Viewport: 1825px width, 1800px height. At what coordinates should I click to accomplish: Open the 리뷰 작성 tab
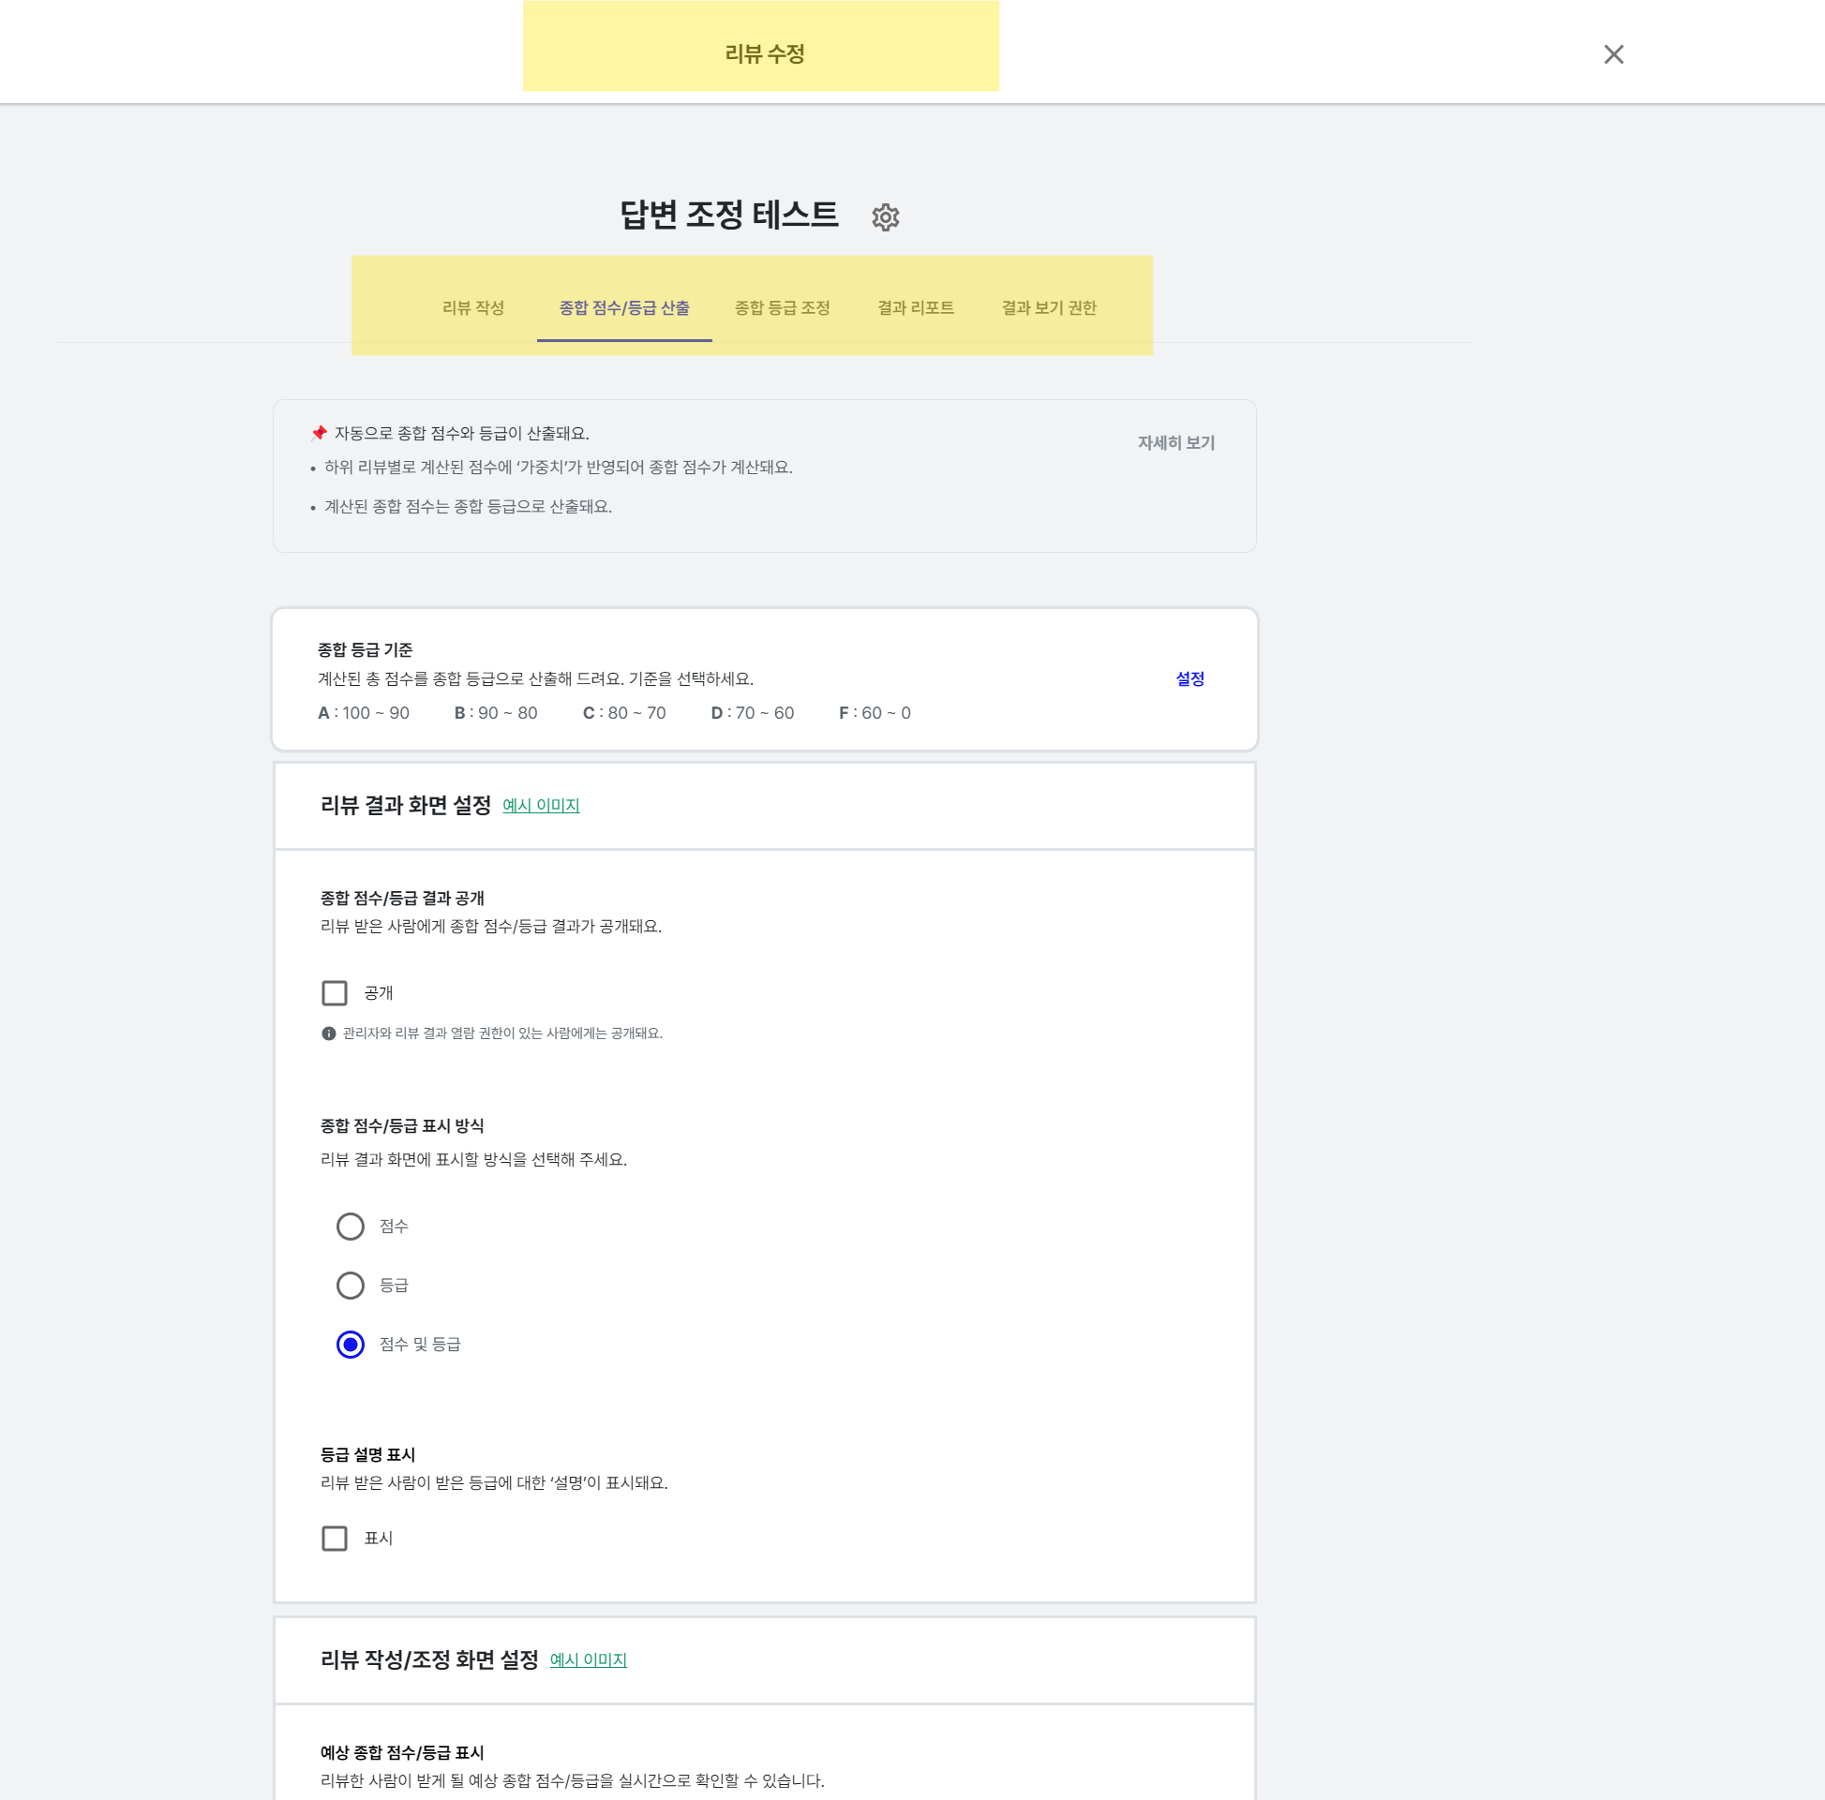[x=472, y=308]
